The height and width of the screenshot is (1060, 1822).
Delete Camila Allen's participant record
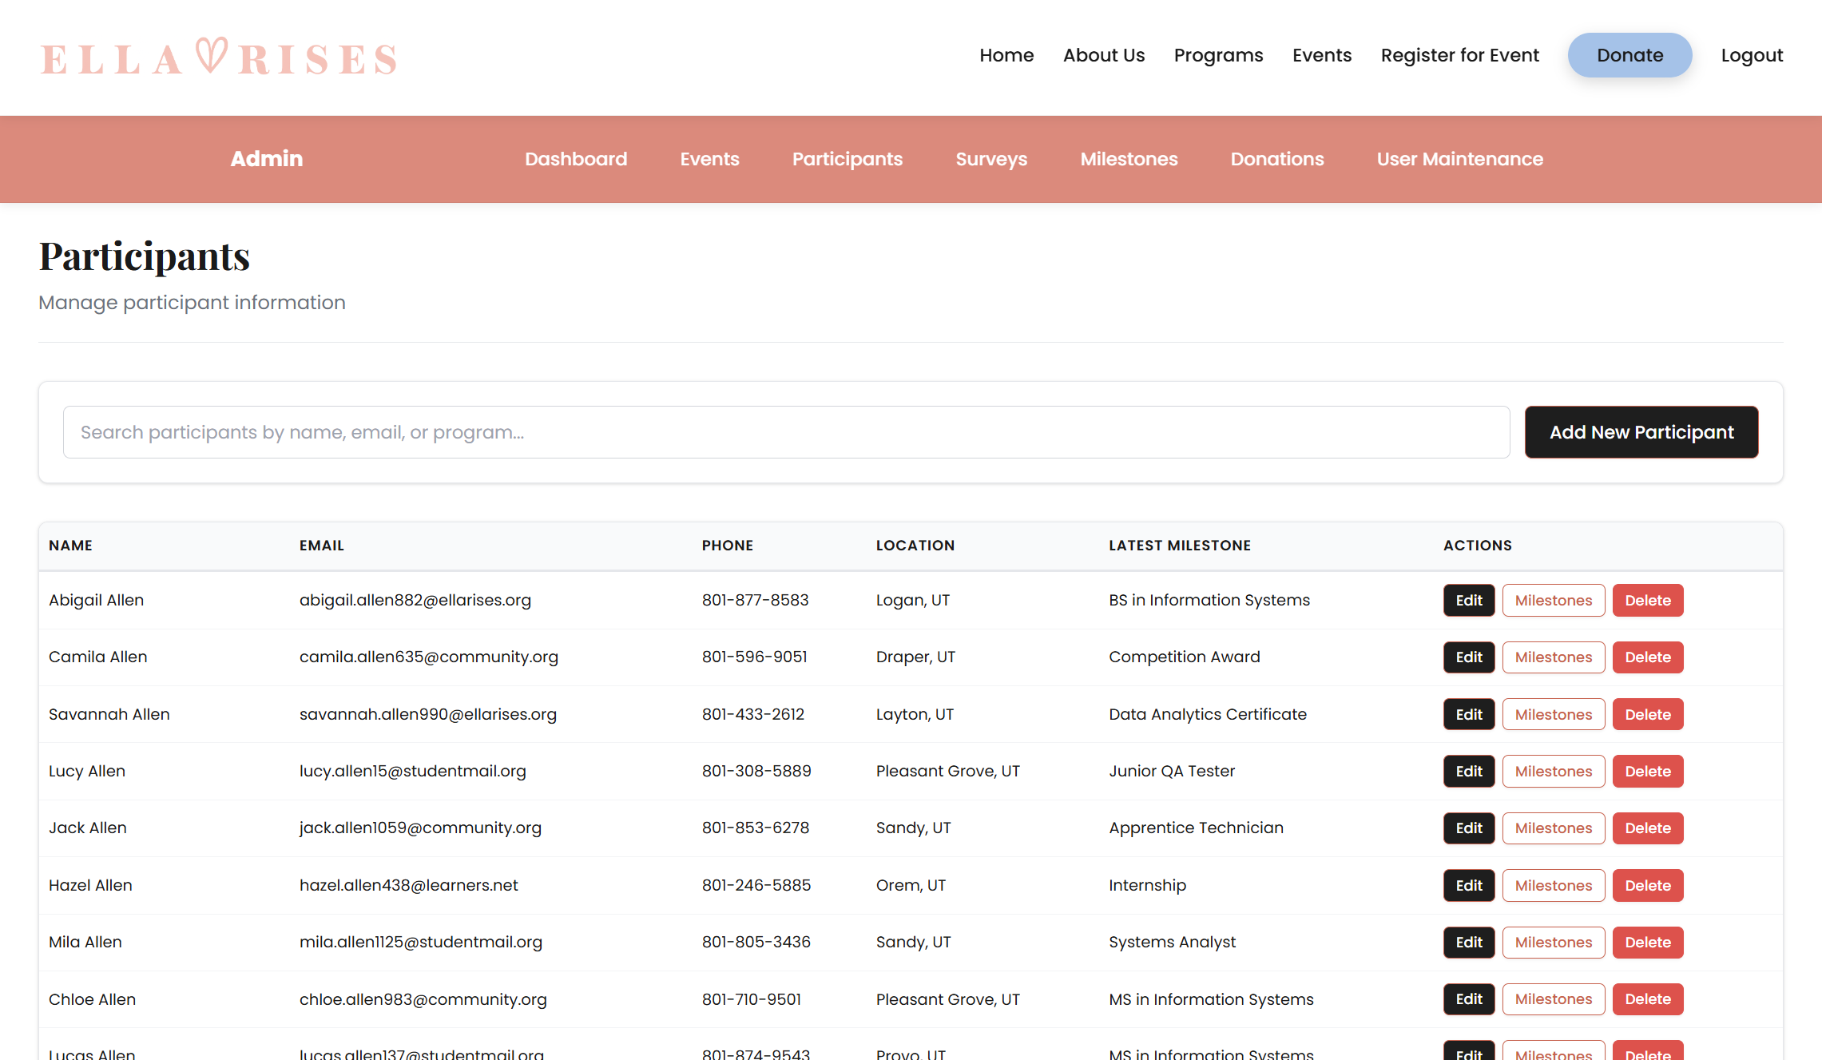point(1647,657)
